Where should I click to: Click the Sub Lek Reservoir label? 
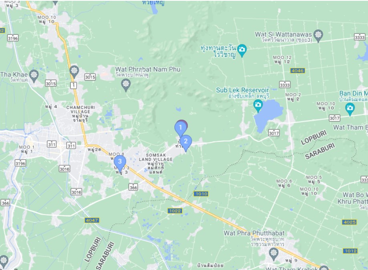click(242, 90)
